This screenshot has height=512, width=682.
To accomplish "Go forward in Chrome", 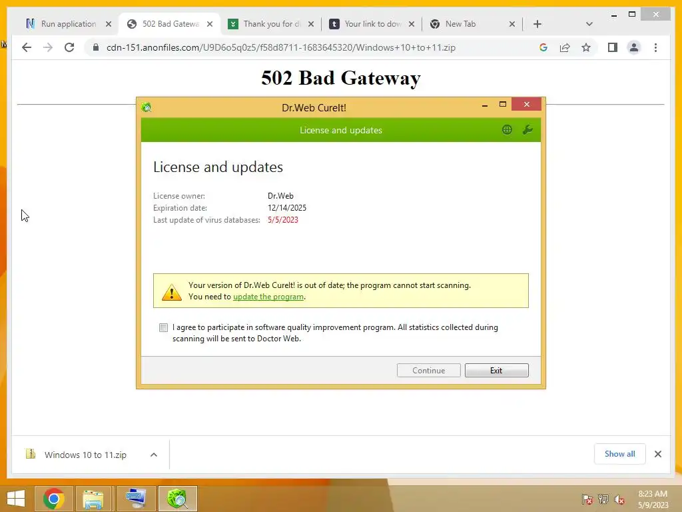I will 48,47.
